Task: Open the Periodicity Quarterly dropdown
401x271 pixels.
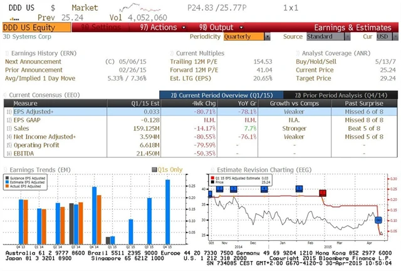Action: point(244,36)
